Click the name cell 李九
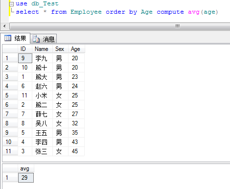 (42, 58)
